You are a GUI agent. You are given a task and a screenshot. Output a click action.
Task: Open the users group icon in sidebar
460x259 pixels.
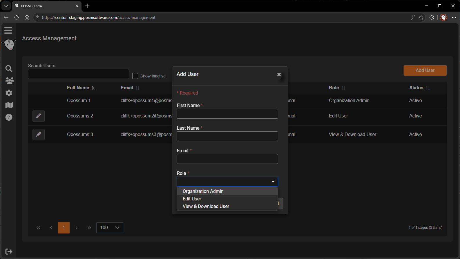click(9, 81)
